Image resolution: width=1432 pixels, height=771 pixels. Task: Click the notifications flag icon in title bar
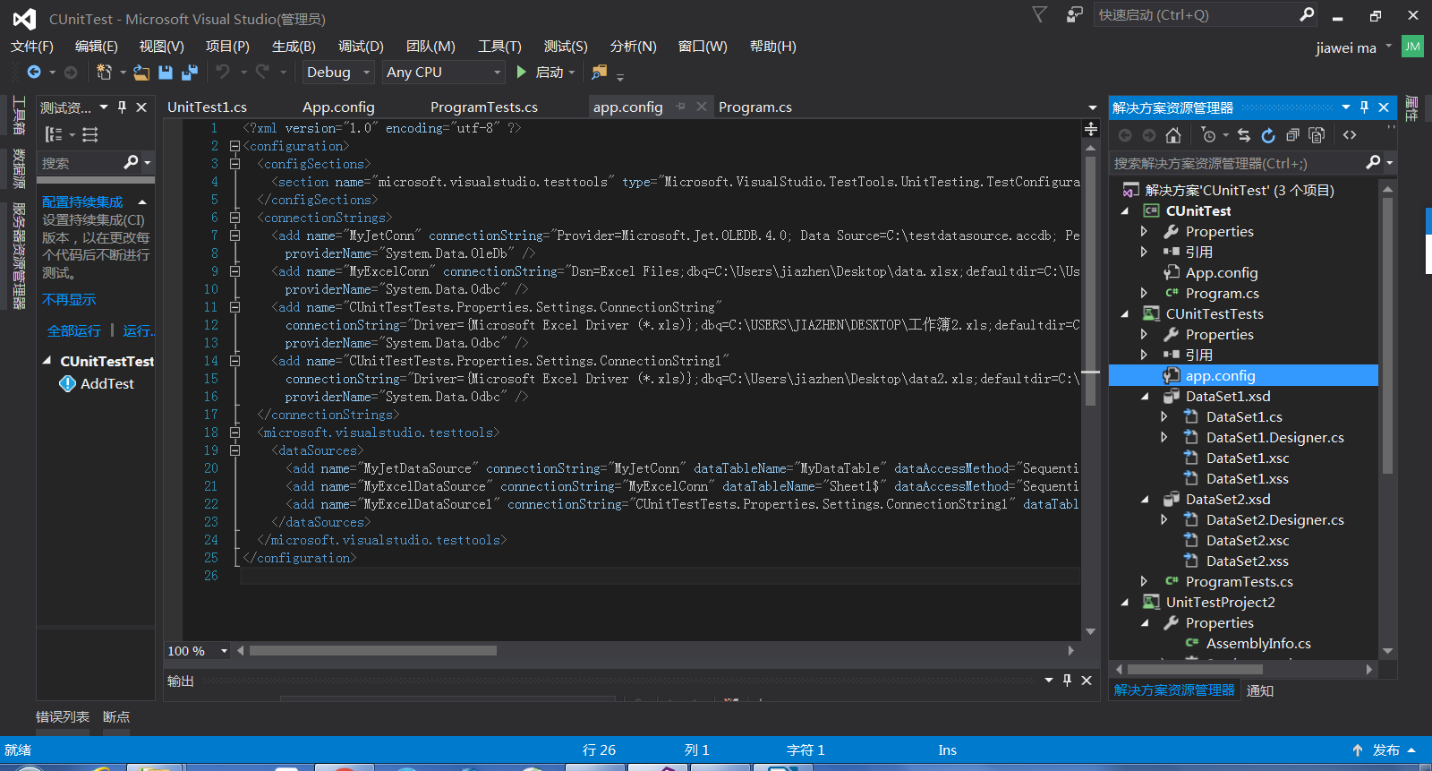click(1039, 14)
